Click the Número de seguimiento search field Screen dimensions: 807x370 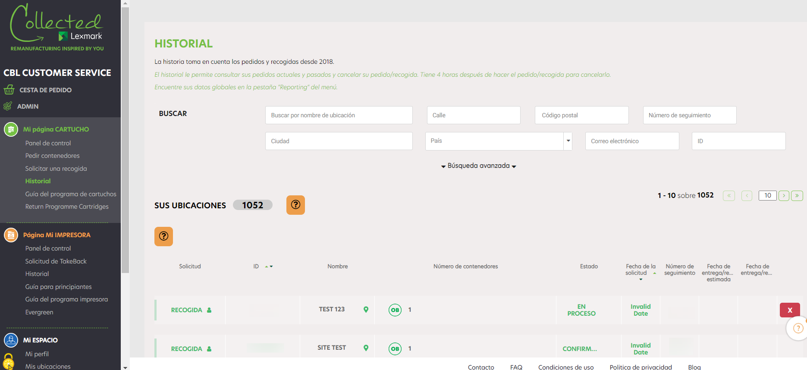click(x=690, y=115)
